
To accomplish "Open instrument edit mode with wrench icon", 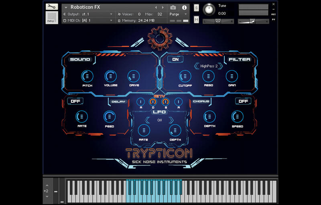I will 52,7.
